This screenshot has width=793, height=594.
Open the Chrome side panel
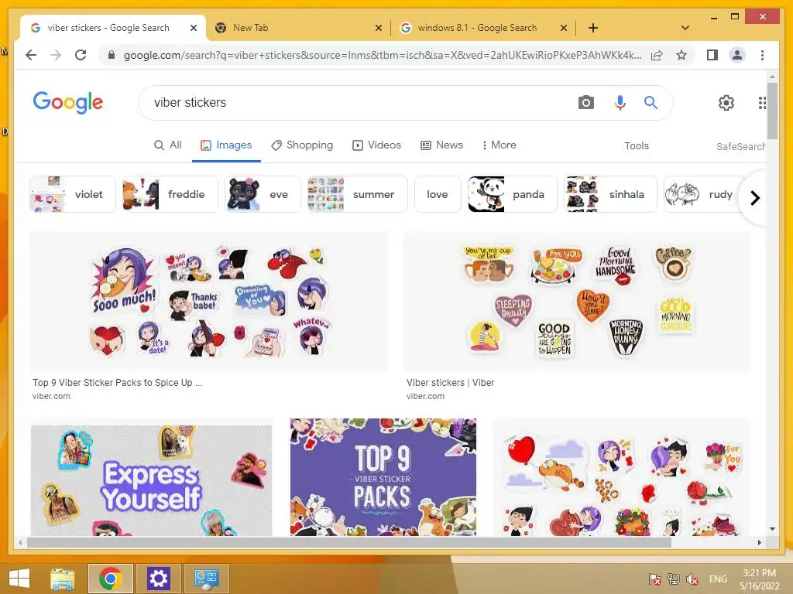point(712,55)
